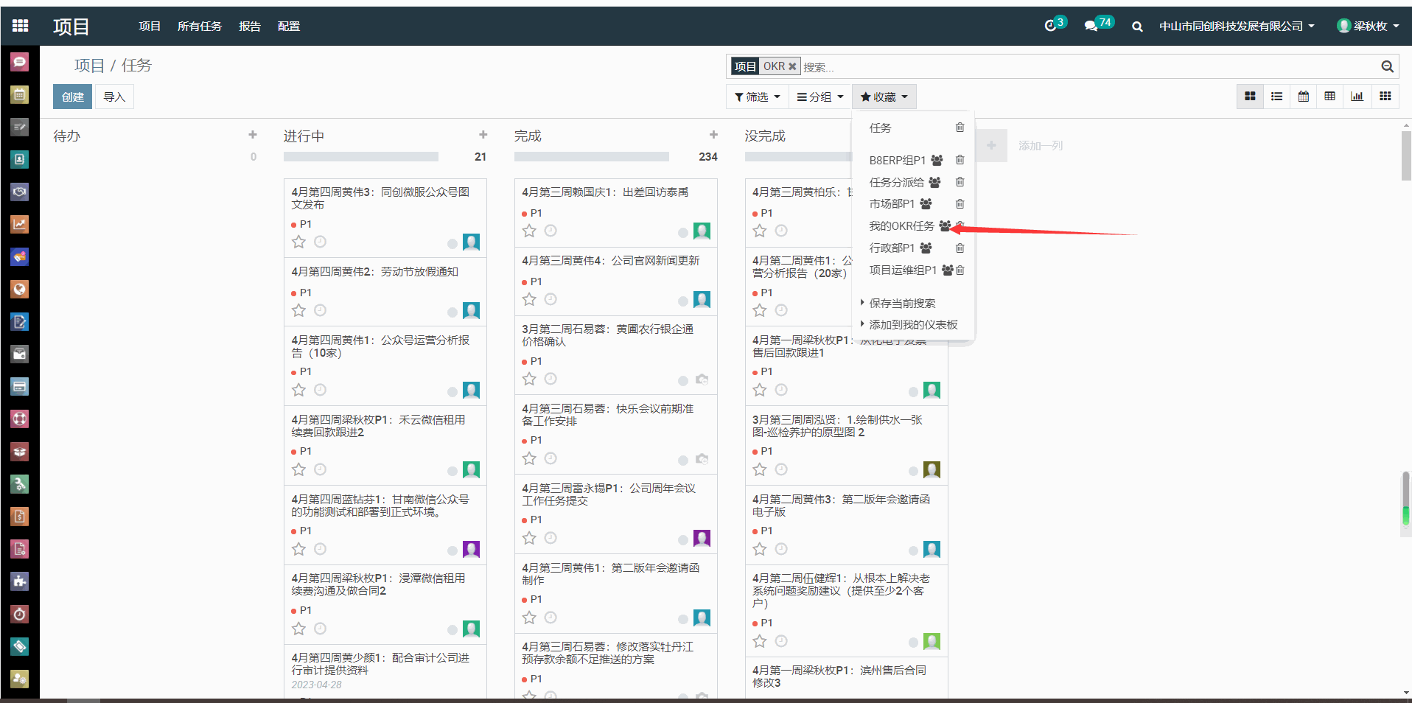
Task: Toggle kanban state dot on 公司官网新闻更新
Action: pos(683,301)
